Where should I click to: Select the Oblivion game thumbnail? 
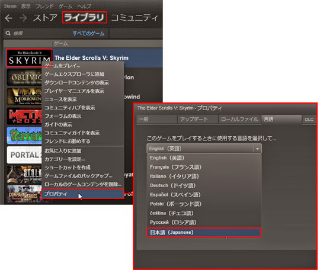24,78
